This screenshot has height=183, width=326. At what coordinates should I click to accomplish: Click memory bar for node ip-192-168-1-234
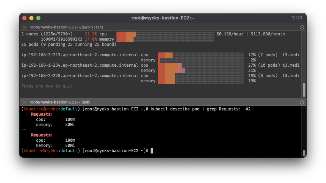point(200,70)
